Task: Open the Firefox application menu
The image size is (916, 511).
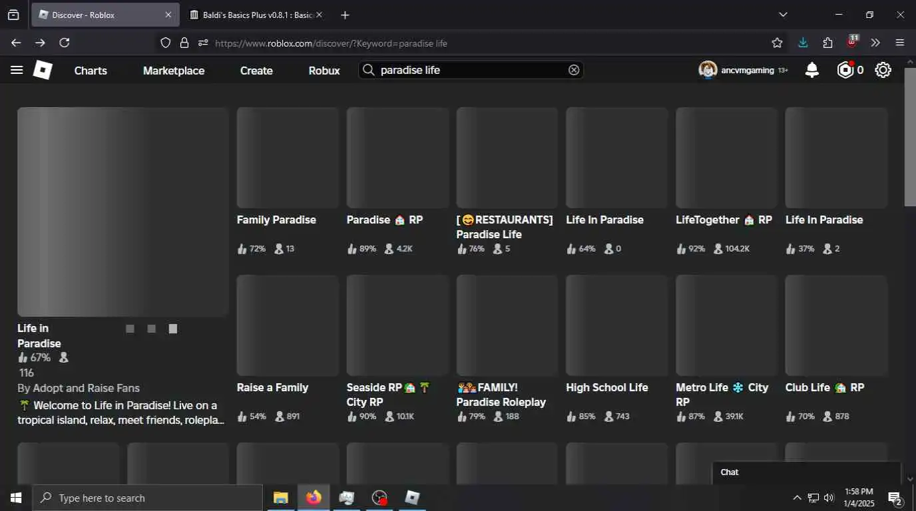Action: click(900, 43)
